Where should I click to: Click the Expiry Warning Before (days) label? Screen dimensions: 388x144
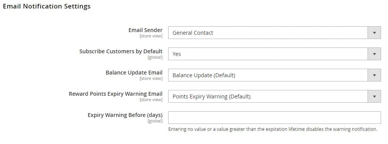125,115
